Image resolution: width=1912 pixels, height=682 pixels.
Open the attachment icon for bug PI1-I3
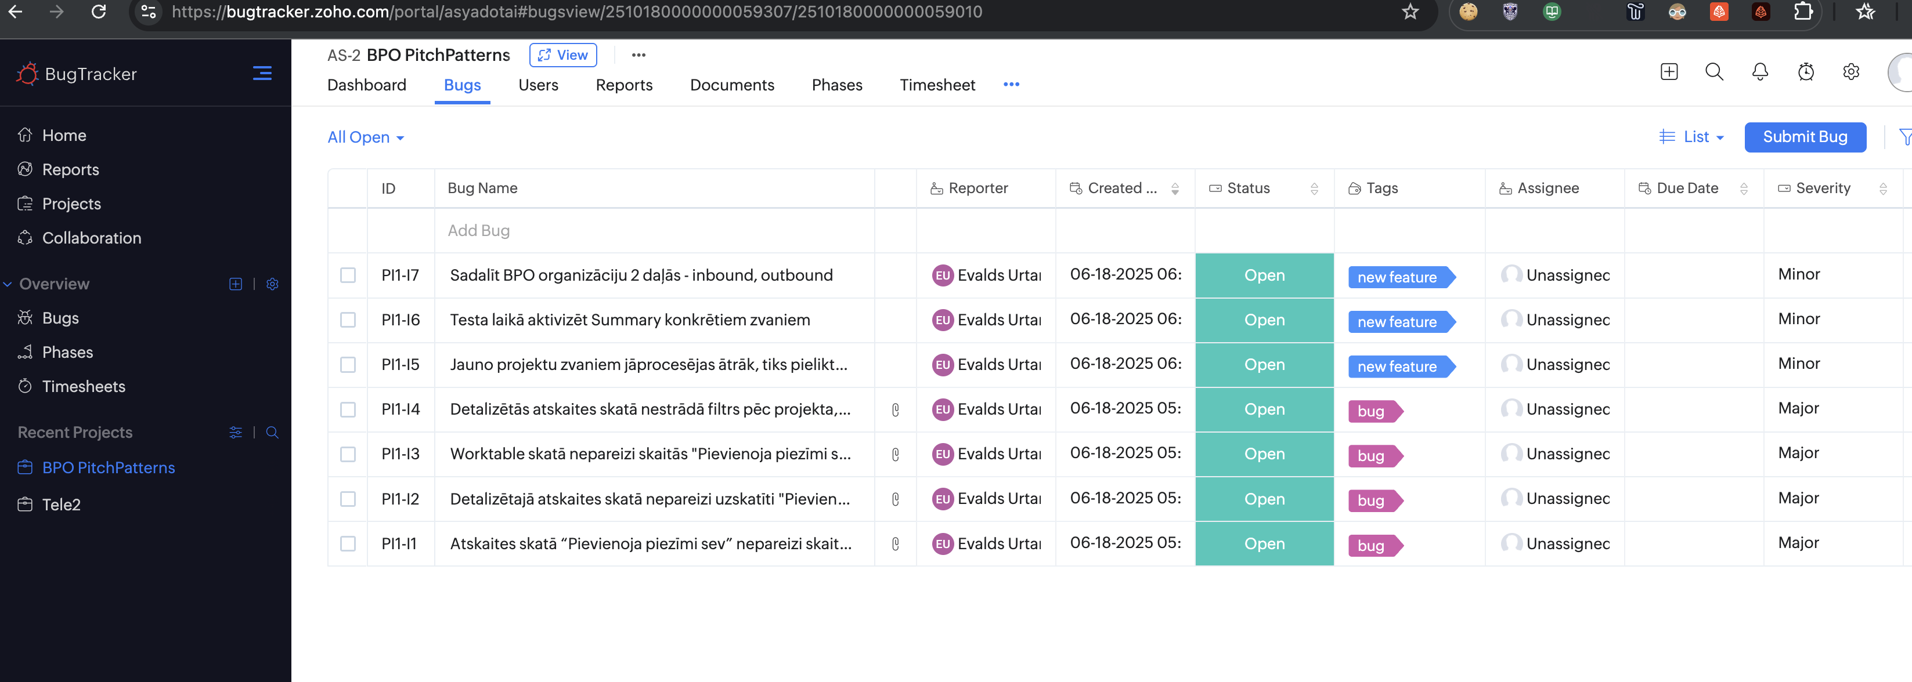click(895, 455)
